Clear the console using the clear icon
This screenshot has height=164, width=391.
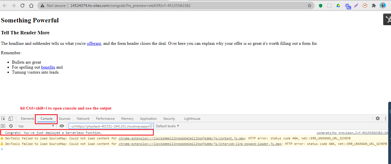[x=11, y=126]
